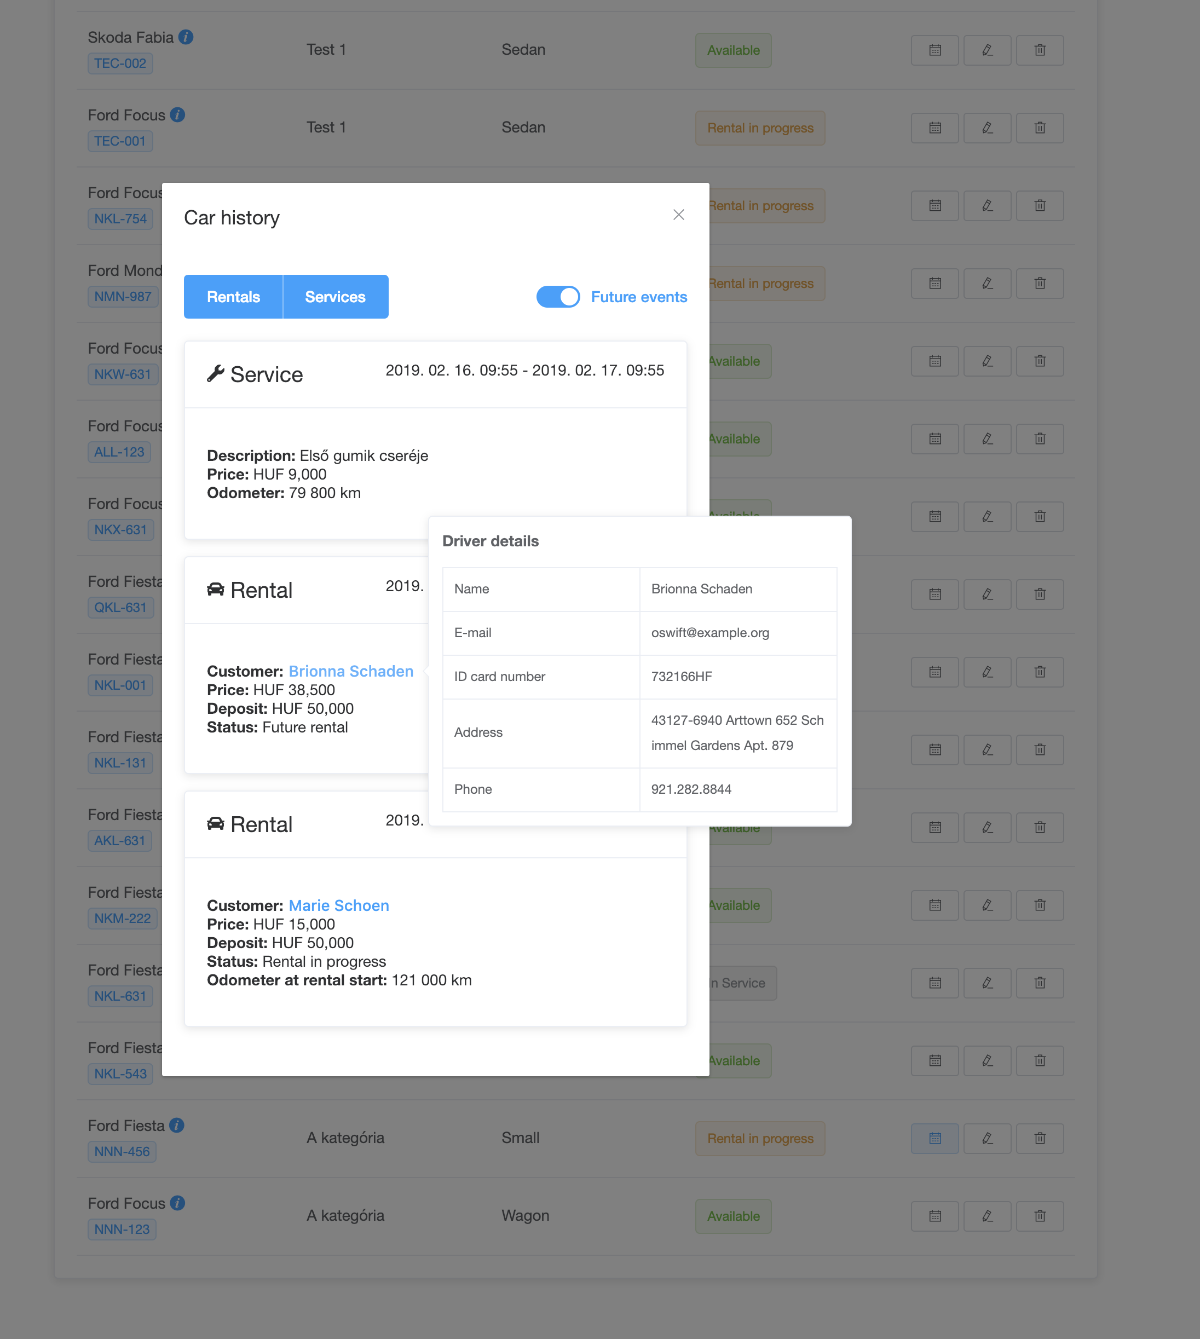Screen dimensions: 1200x1339
Task: Open history calendar for NKL-754 row
Action: (x=934, y=206)
